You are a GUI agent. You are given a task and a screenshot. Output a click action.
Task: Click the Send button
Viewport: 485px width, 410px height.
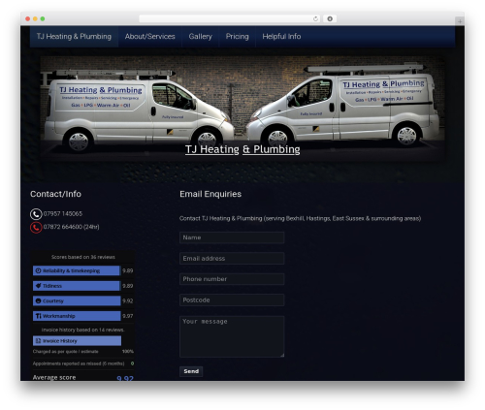pyautogui.click(x=191, y=371)
